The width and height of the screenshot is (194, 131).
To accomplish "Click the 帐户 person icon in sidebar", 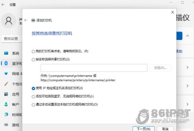I will click(x=6, y=104).
